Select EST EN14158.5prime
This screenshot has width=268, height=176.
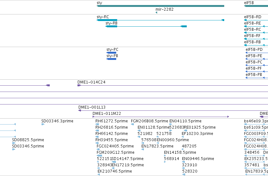click(x=180, y=152)
